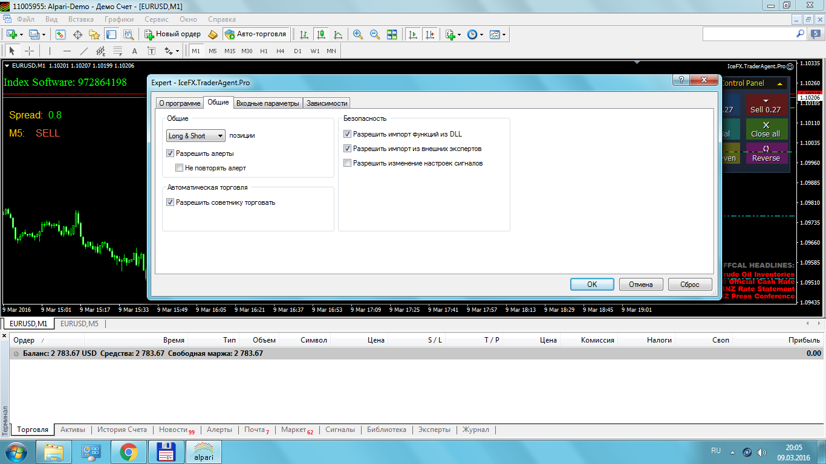Confirm dialog with OK button
Screen dimensions: 826x464
(592, 285)
